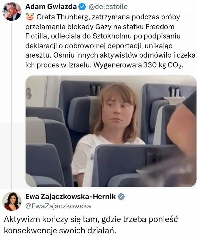Open Adam Gwiazda's profile avatar

point(12,11)
